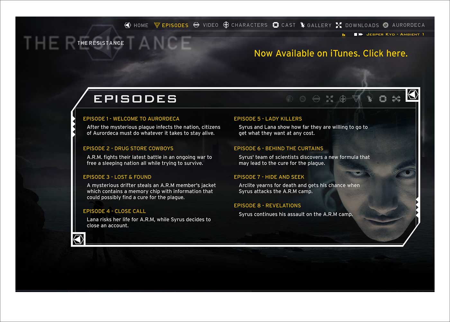Select Episode 3 - Lost & Found
The image size is (450, 322).
pyautogui.click(x=117, y=177)
